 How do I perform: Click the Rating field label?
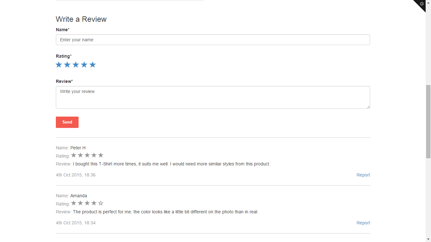[x=63, y=56]
